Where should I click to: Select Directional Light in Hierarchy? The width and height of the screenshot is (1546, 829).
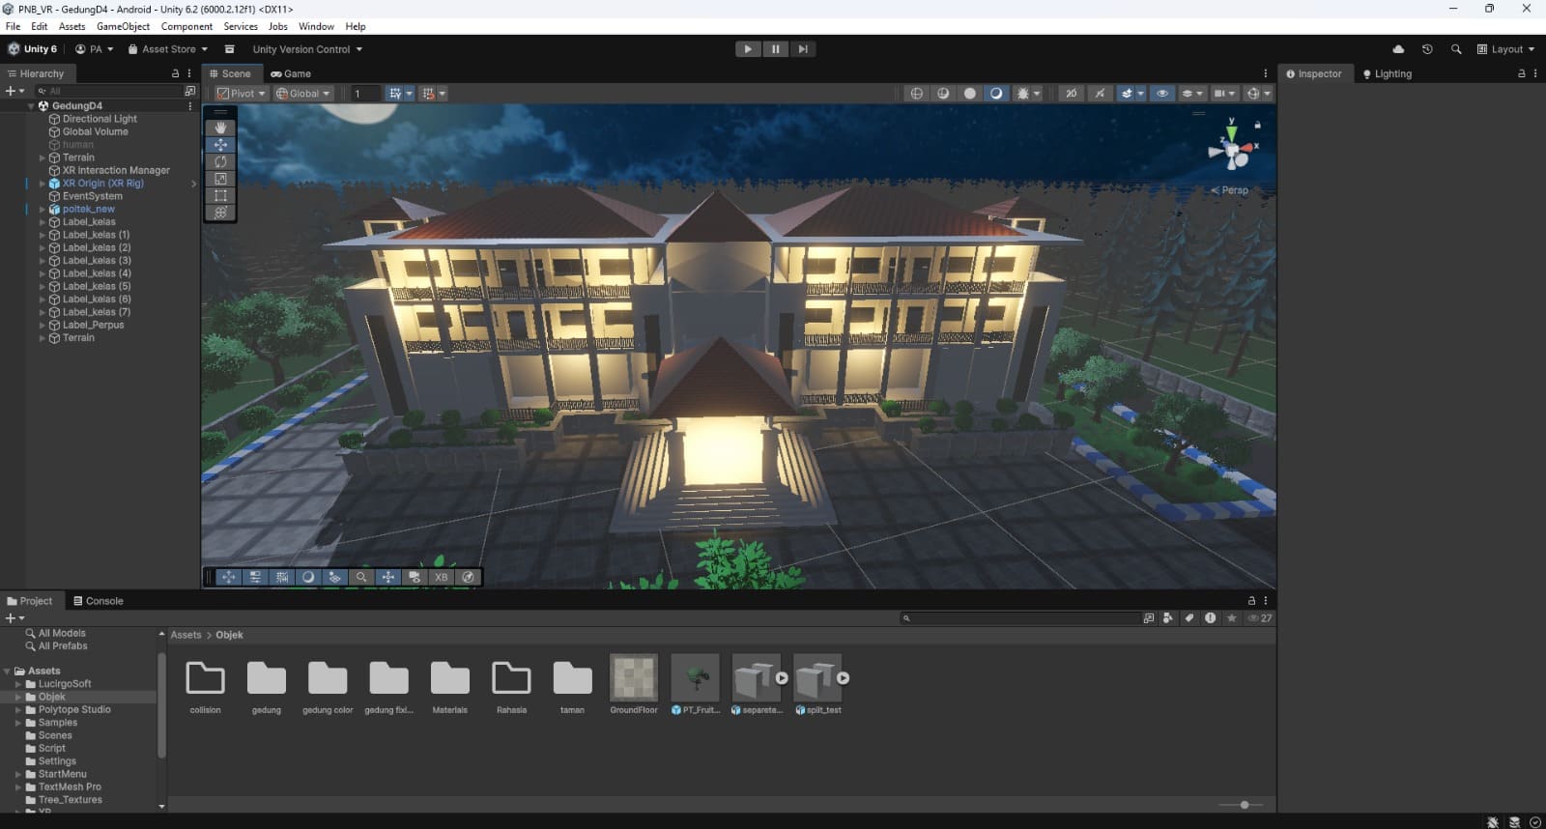(x=100, y=119)
